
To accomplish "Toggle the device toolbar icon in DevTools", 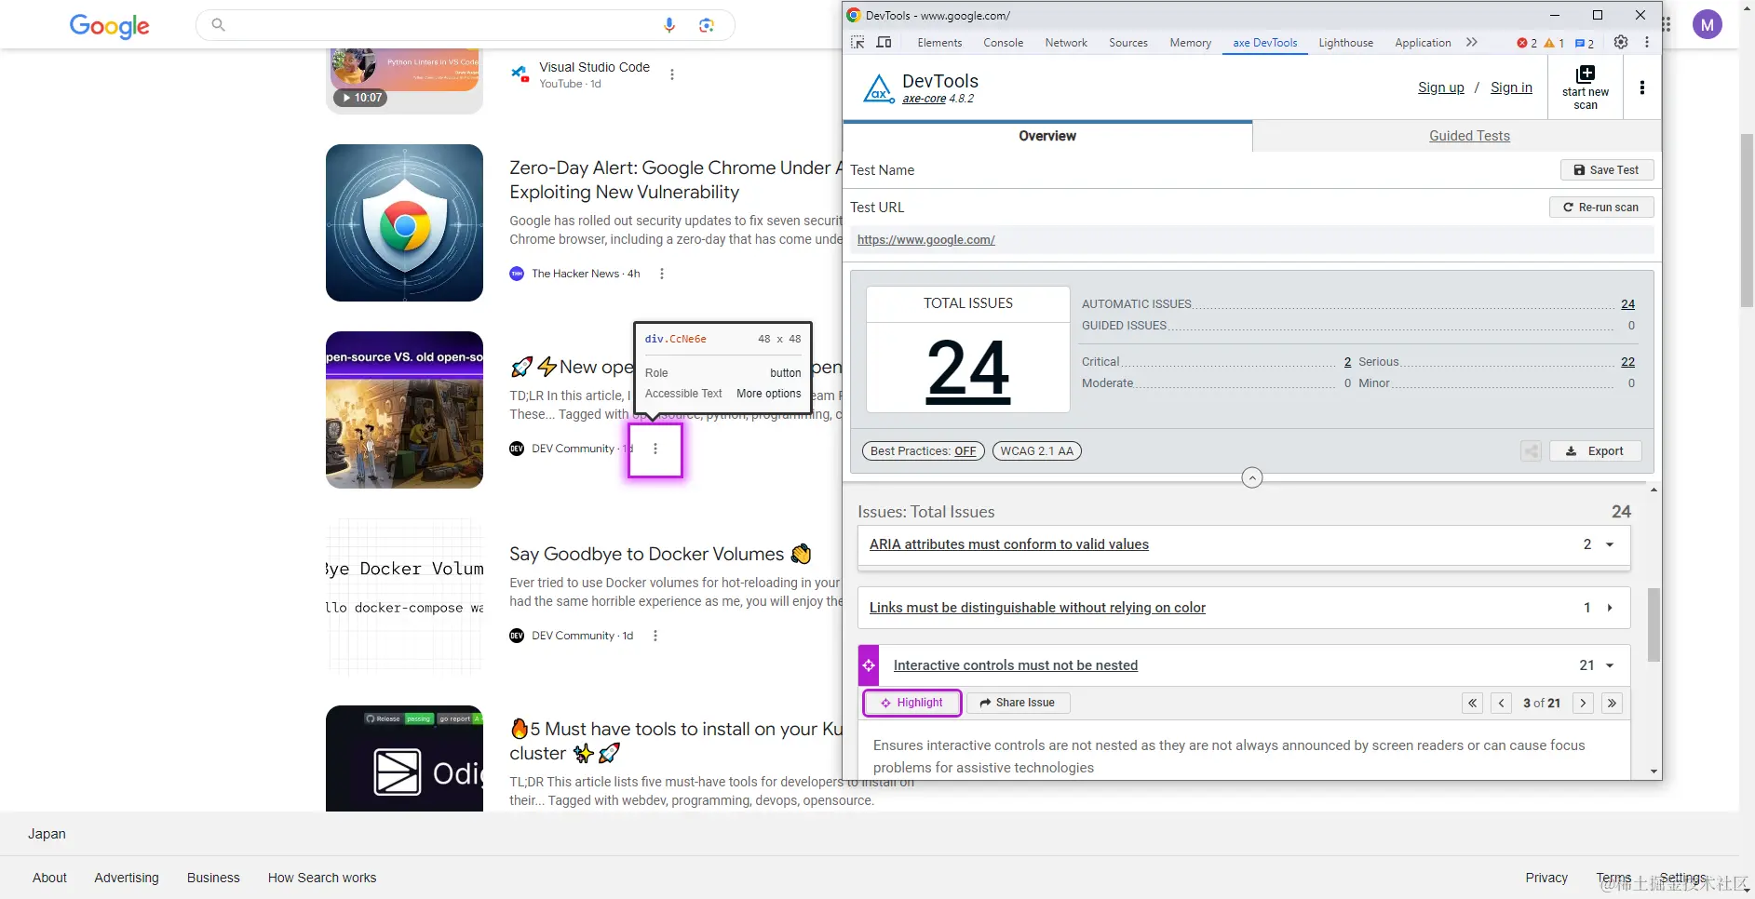I will click(884, 43).
